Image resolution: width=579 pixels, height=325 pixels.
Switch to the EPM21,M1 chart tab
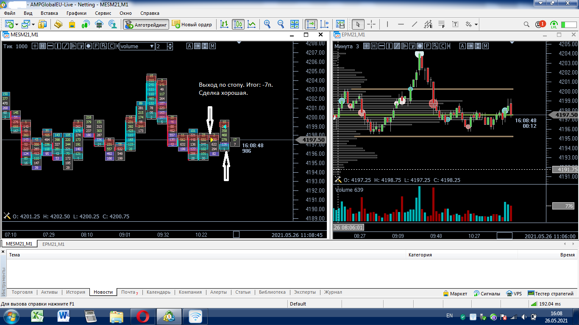point(53,244)
